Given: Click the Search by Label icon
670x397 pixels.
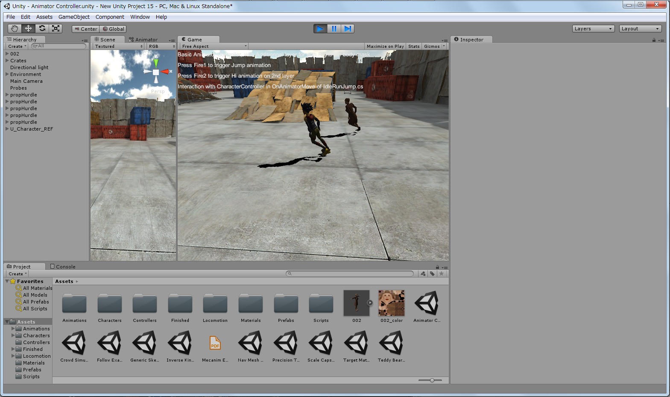Looking at the screenshot, I should pyautogui.click(x=432, y=274).
